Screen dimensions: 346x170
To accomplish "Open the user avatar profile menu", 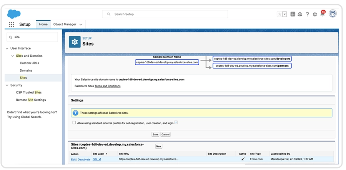I will pos(333,14).
